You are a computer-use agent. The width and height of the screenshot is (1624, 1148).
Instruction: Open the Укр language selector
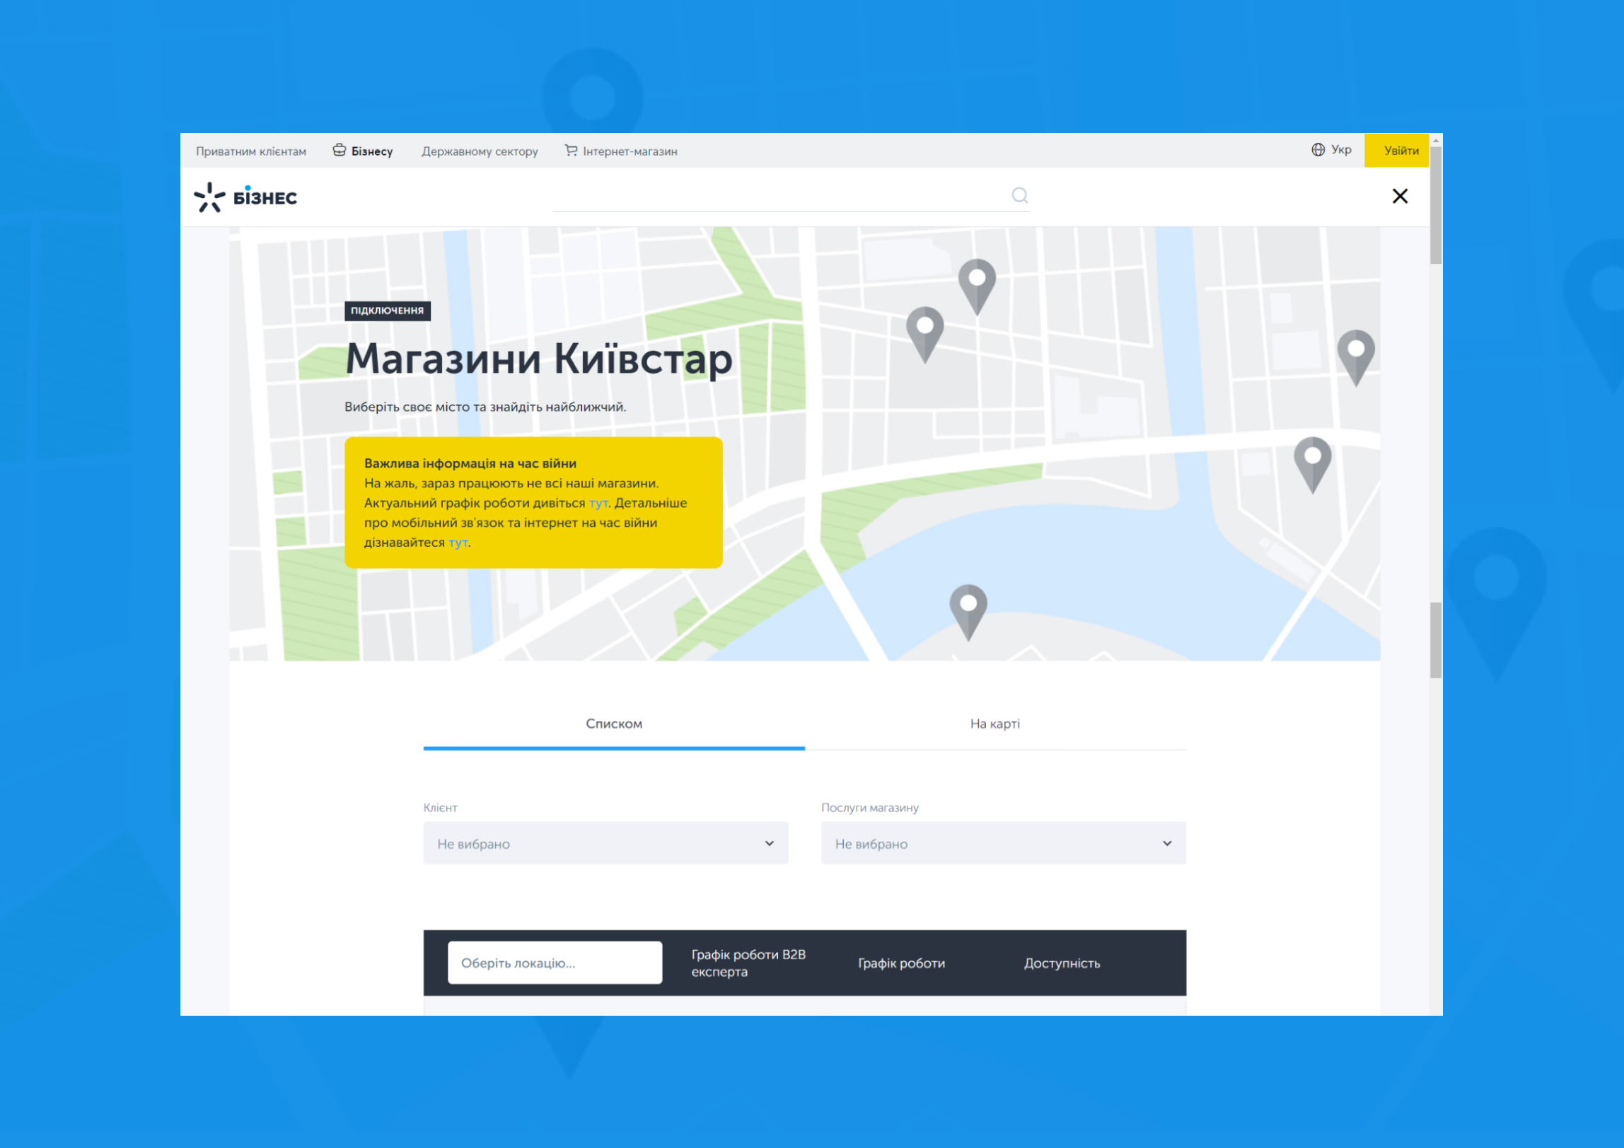point(1340,150)
